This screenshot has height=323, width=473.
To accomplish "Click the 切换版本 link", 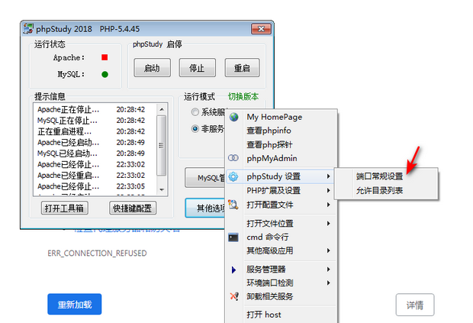I will tap(243, 97).
